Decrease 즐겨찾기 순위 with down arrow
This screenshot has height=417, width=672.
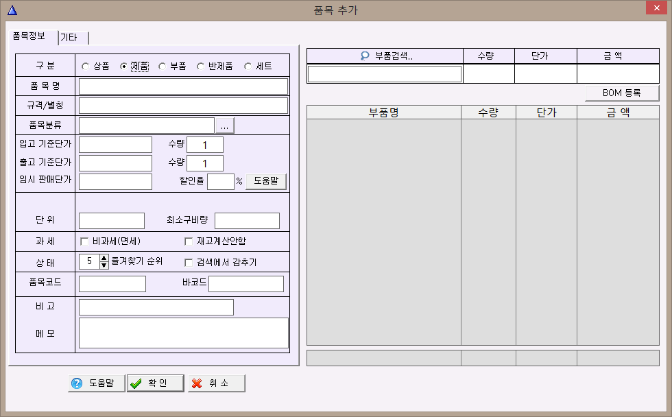[104, 265]
